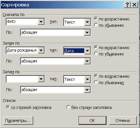Expand the тип dropdown showing Дата
The width and height of the screenshot is (140, 128).
(x=88, y=51)
